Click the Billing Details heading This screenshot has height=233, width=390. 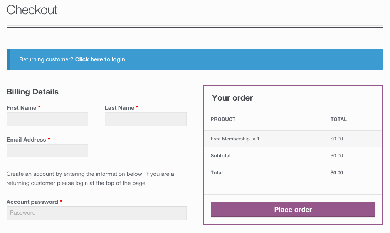coord(33,92)
